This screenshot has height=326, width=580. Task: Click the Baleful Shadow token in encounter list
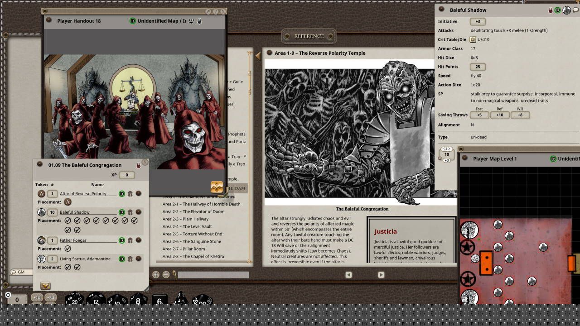tap(41, 212)
